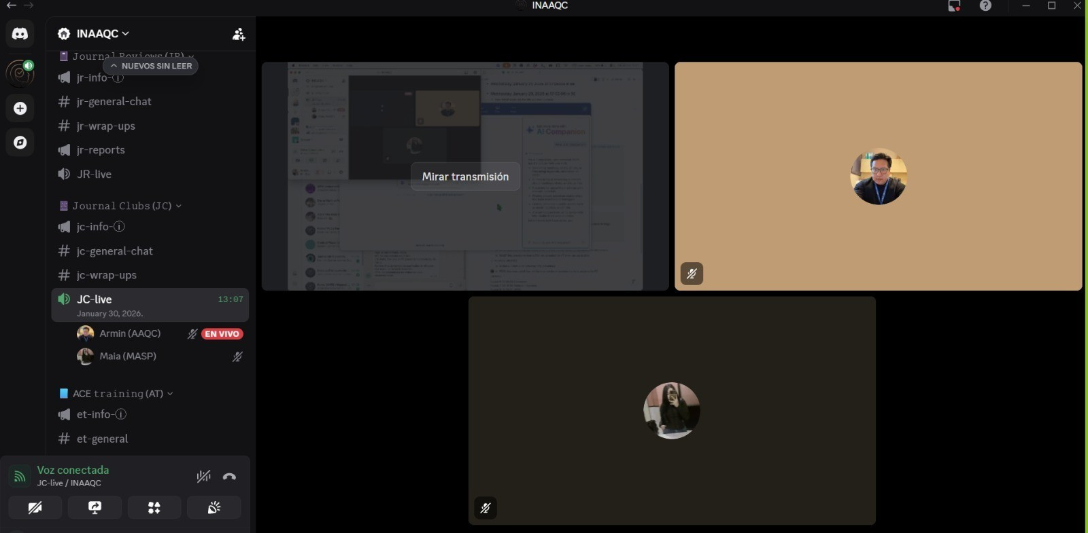Viewport: 1088px width, 533px height.
Task: Open the jr-general-chat channel
Action: pos(114,102)
